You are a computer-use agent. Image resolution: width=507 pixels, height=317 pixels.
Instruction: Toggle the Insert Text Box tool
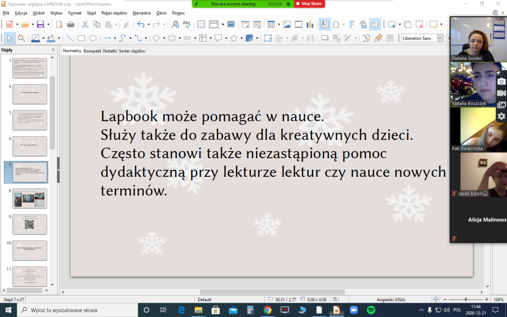pyautogui.click(x=324, y=24)
